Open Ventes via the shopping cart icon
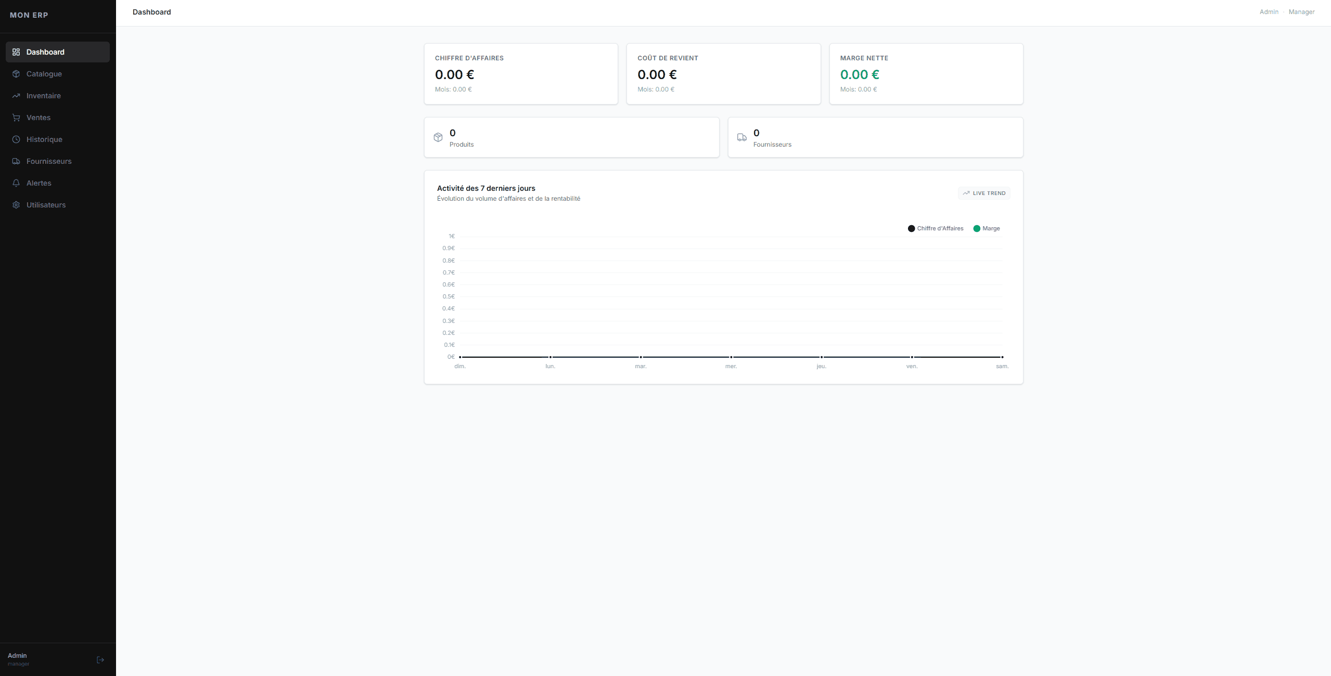The height and width of the screenshot is (676, 1331). pyautogui.click(x=16, y=118)
